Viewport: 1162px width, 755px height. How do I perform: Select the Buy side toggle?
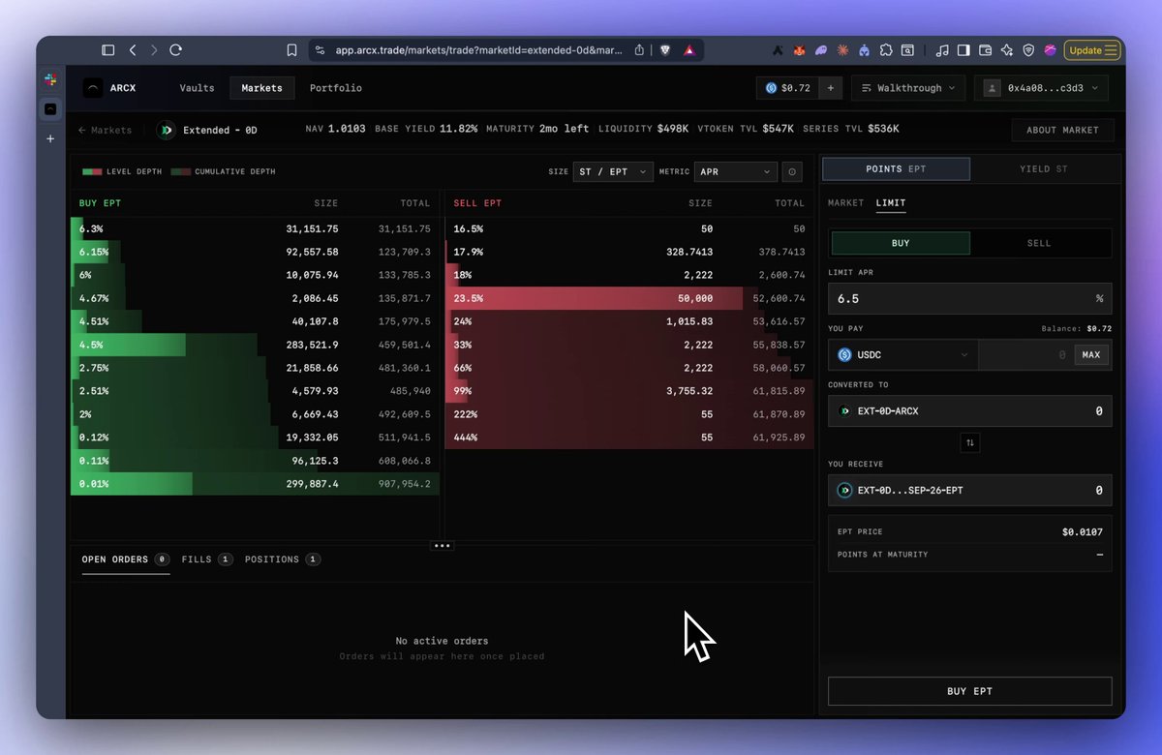tap(901, 243)
